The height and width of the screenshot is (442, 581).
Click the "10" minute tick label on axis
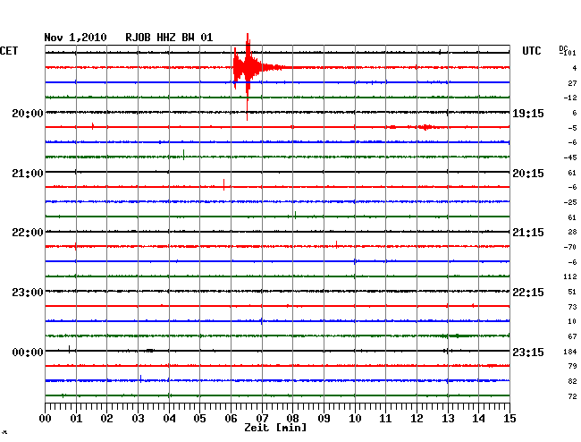coord(355,419)
